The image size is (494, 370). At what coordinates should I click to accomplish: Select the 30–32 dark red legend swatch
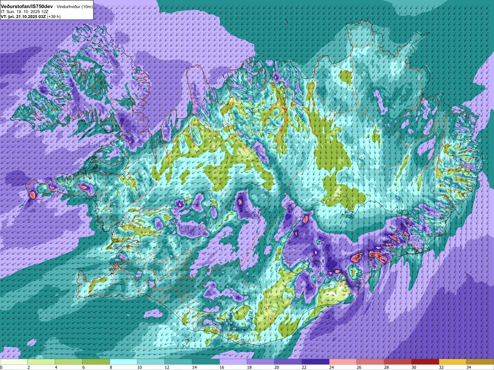[x=425, y=362]
